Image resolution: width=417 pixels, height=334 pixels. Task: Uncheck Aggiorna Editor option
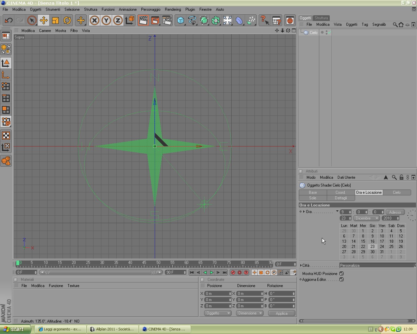tap(341, 280)
